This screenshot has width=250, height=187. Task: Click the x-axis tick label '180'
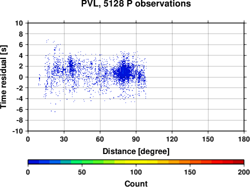coord(244,139)
